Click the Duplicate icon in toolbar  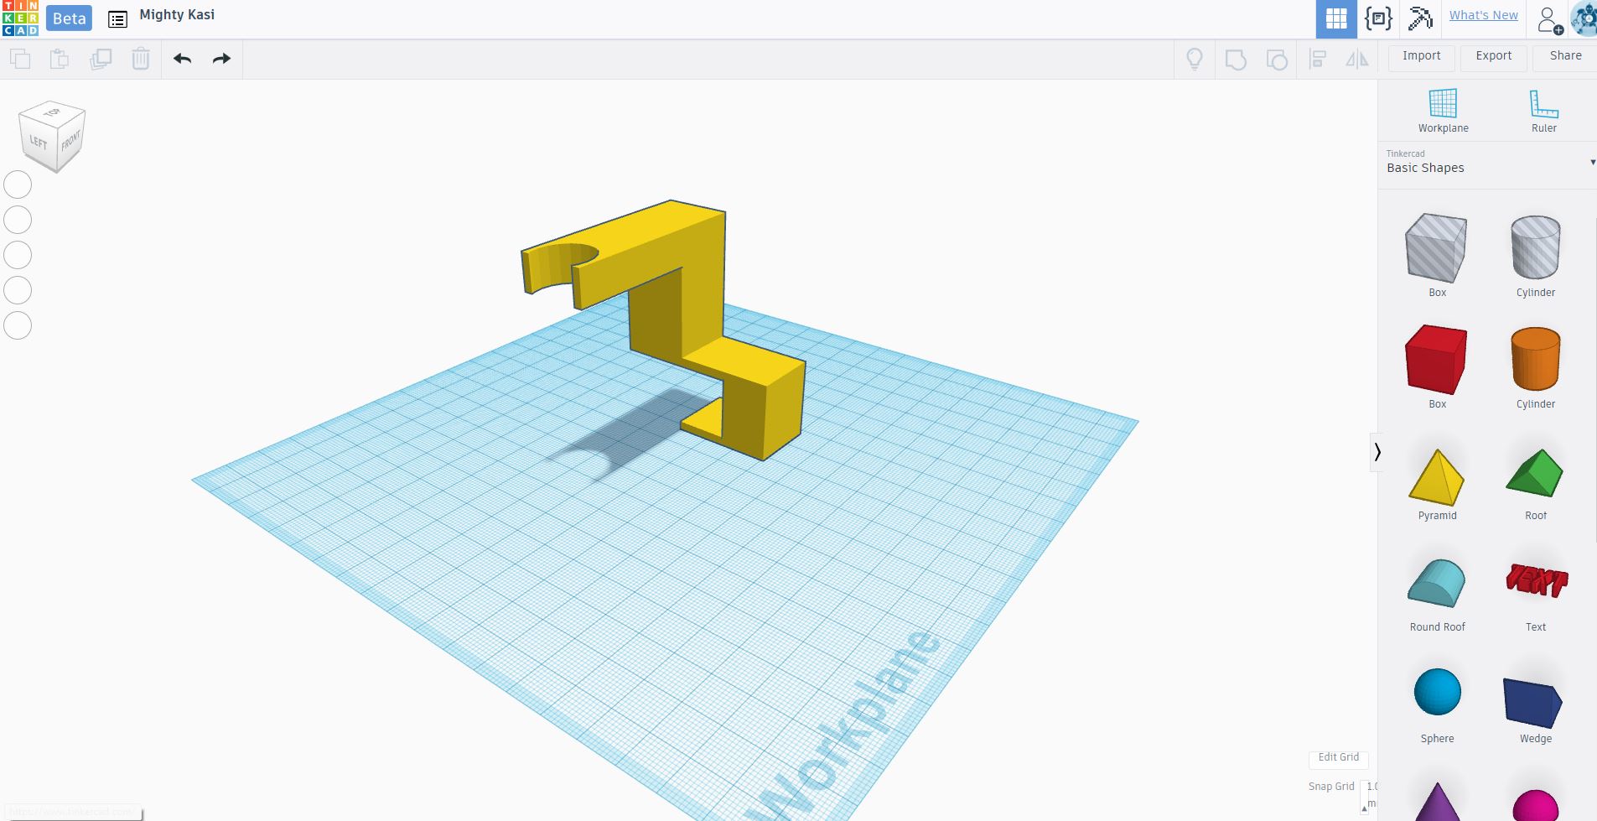coord(101,59)
